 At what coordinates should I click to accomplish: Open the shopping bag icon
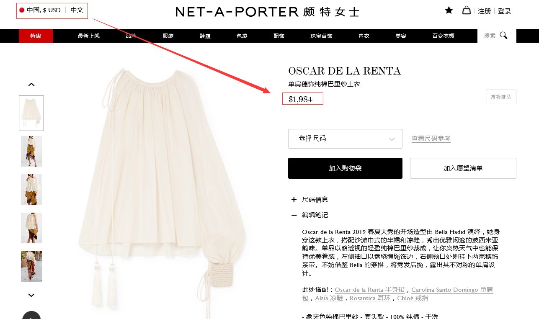click(x=466, y=10)
